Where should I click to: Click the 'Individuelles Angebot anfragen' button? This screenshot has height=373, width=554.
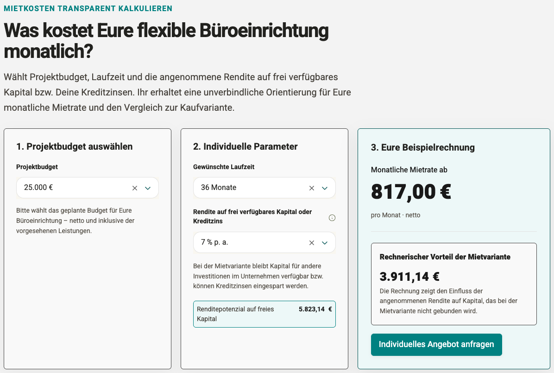pos(436,344)
